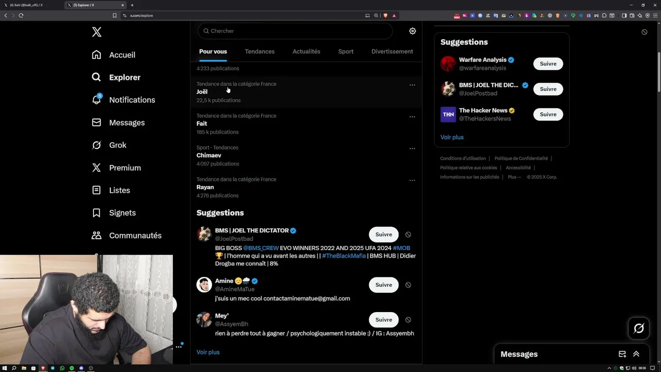Switch to the Actualités tab

[x=306, y=52]
